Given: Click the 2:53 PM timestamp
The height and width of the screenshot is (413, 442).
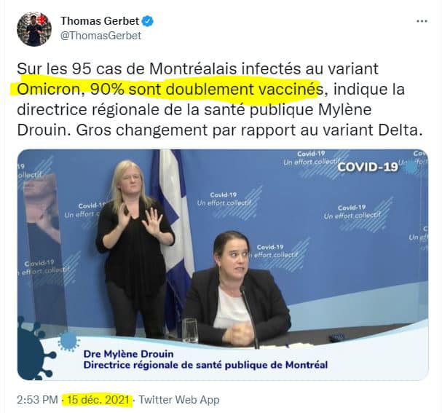Looking at the screenshot, I should pos(37,400).
